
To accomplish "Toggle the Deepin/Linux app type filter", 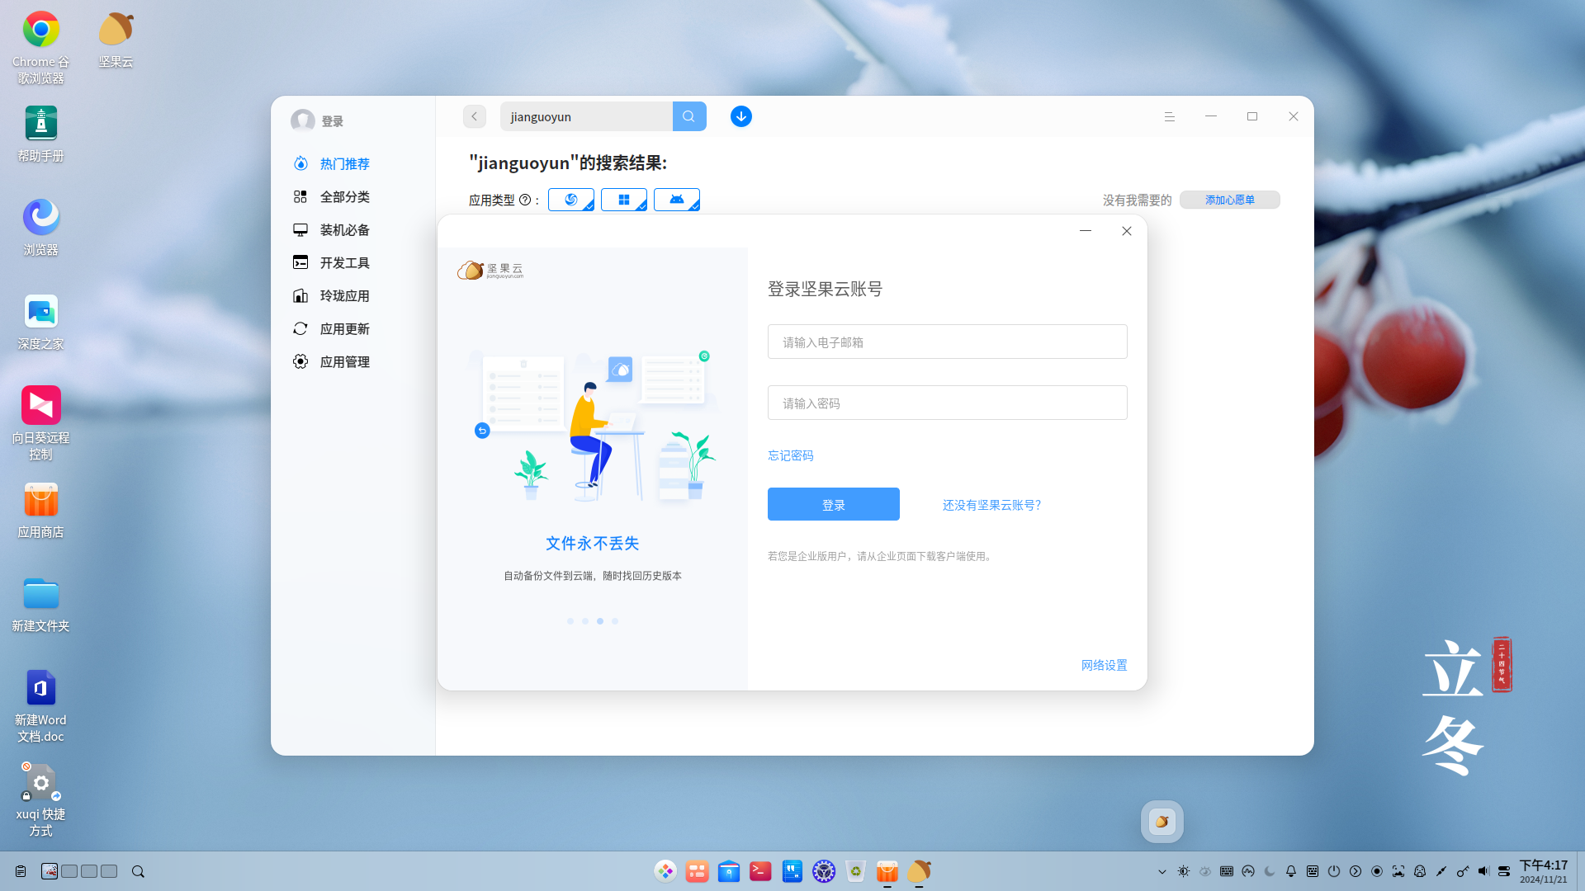I will click(x=571, y=200).
